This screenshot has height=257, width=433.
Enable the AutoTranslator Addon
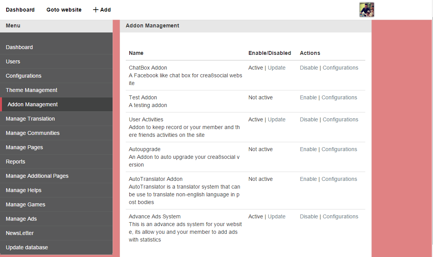click(308, 179)
